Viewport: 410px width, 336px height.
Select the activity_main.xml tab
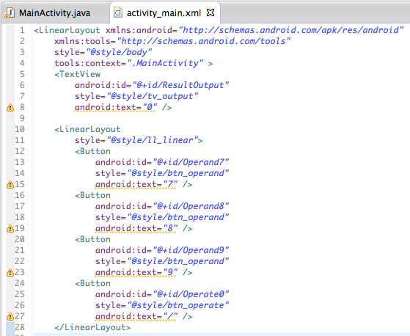click(164, 13)
